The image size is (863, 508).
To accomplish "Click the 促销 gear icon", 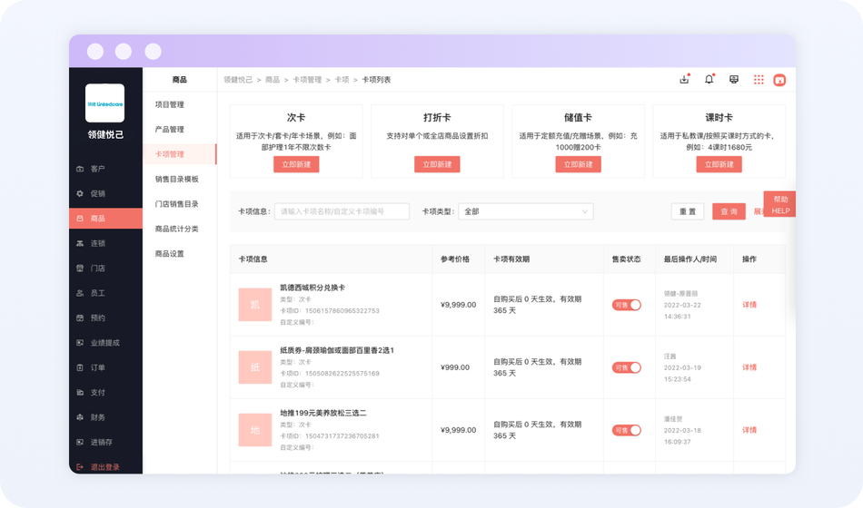I will click(x=80, y=193).
